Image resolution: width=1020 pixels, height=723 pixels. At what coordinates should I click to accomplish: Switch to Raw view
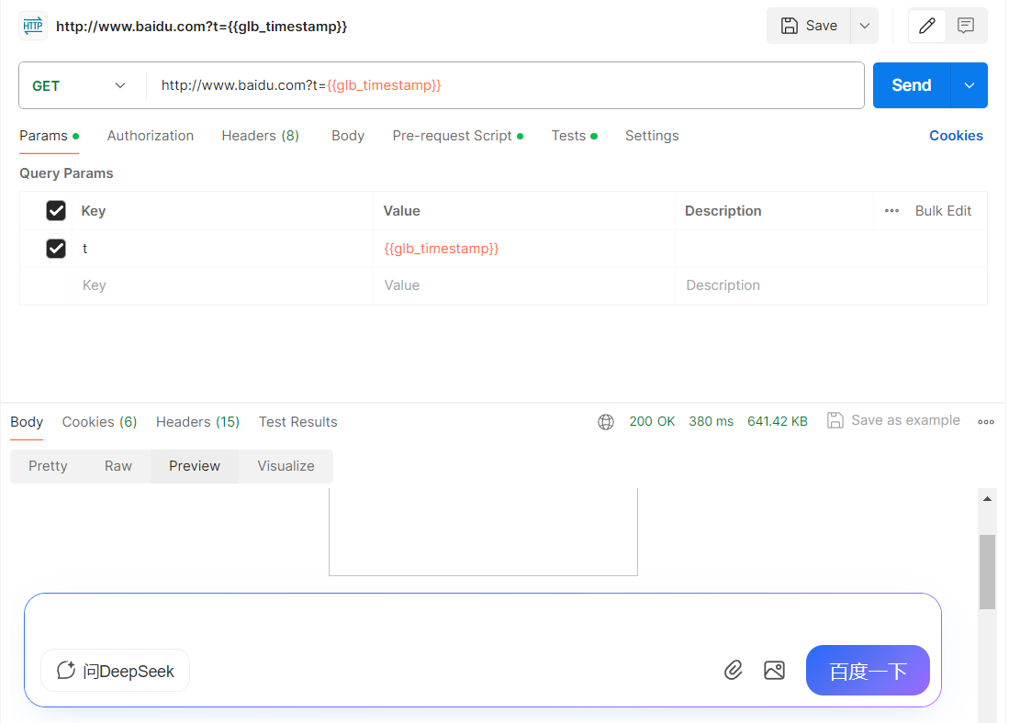[x=118, y=466]
